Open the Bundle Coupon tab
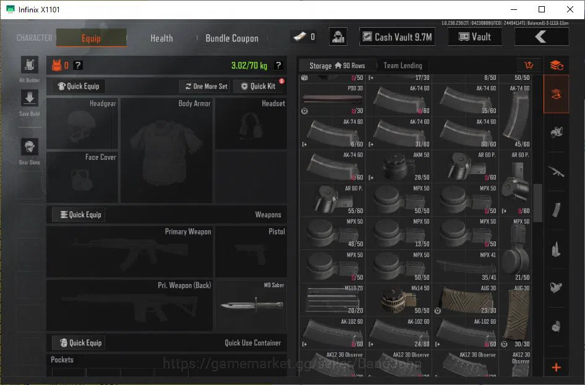 [232, 38]
